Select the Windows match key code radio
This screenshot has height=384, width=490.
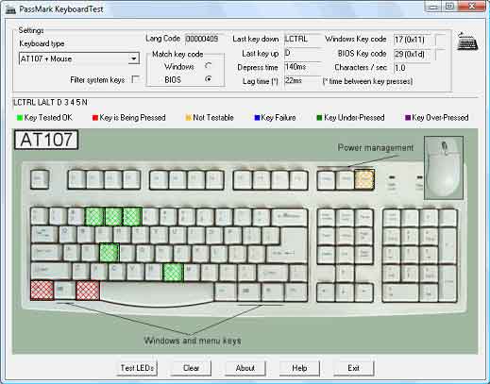point(208,66)
